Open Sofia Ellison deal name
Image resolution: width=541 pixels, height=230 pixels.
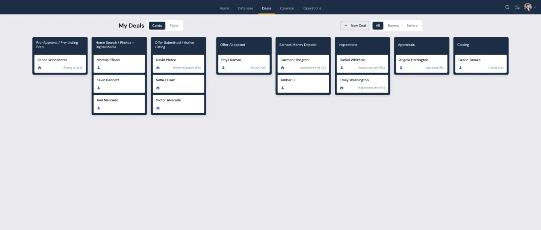166,80
